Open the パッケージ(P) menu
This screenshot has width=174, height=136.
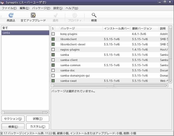(41, 8)
